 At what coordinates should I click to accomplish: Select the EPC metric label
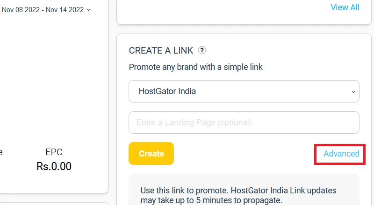coord(54,152)
